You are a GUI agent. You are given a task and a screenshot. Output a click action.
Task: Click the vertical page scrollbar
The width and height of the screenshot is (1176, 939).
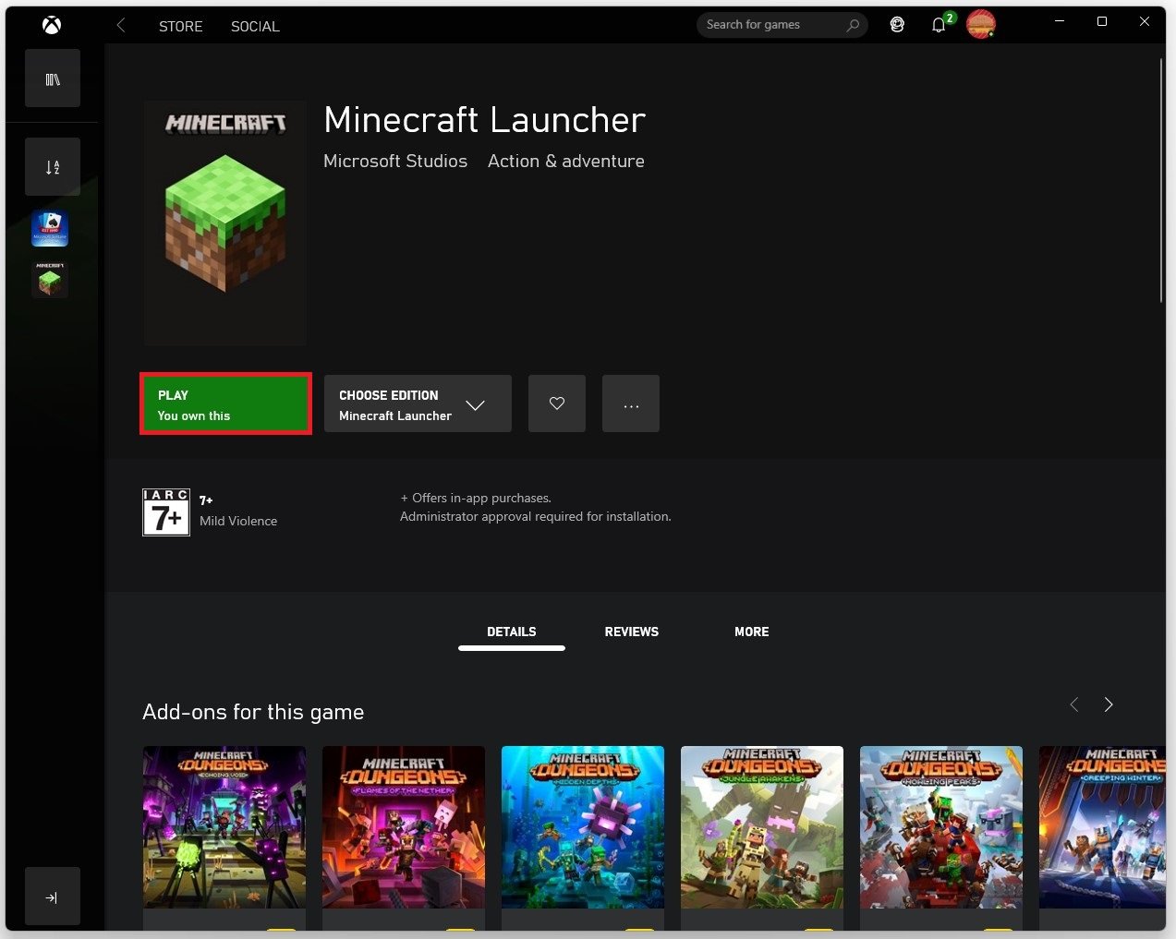point(1161,180)
